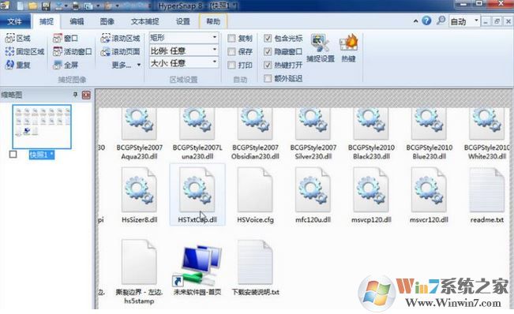Uncheck 隐藏窗口 hide window
The height and width of the screenshot is (314, 514).
click(268, 51)
